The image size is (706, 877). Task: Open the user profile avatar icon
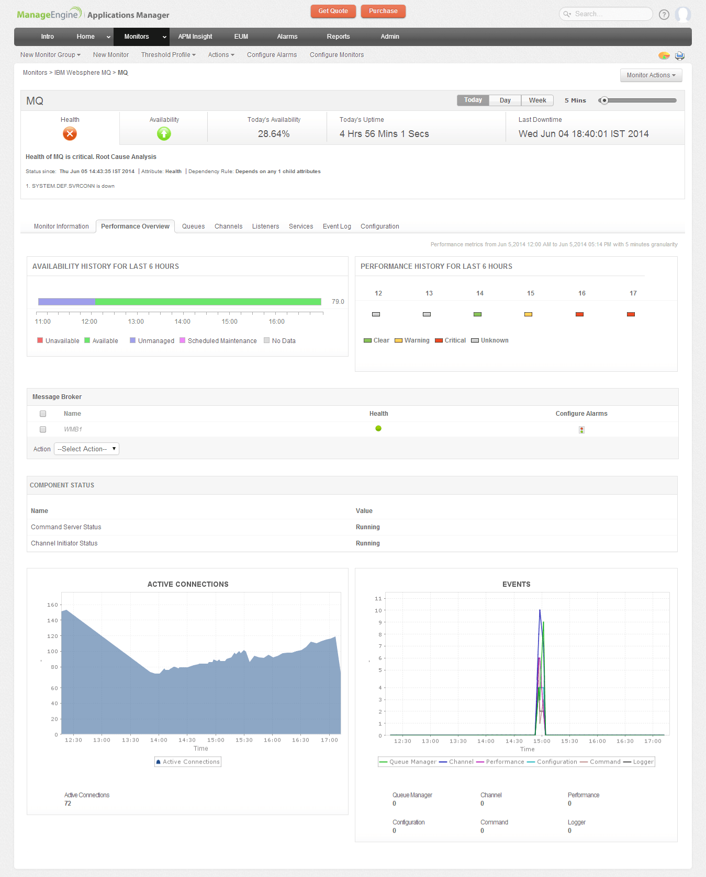pyautogui.click(x=682, y=15)
